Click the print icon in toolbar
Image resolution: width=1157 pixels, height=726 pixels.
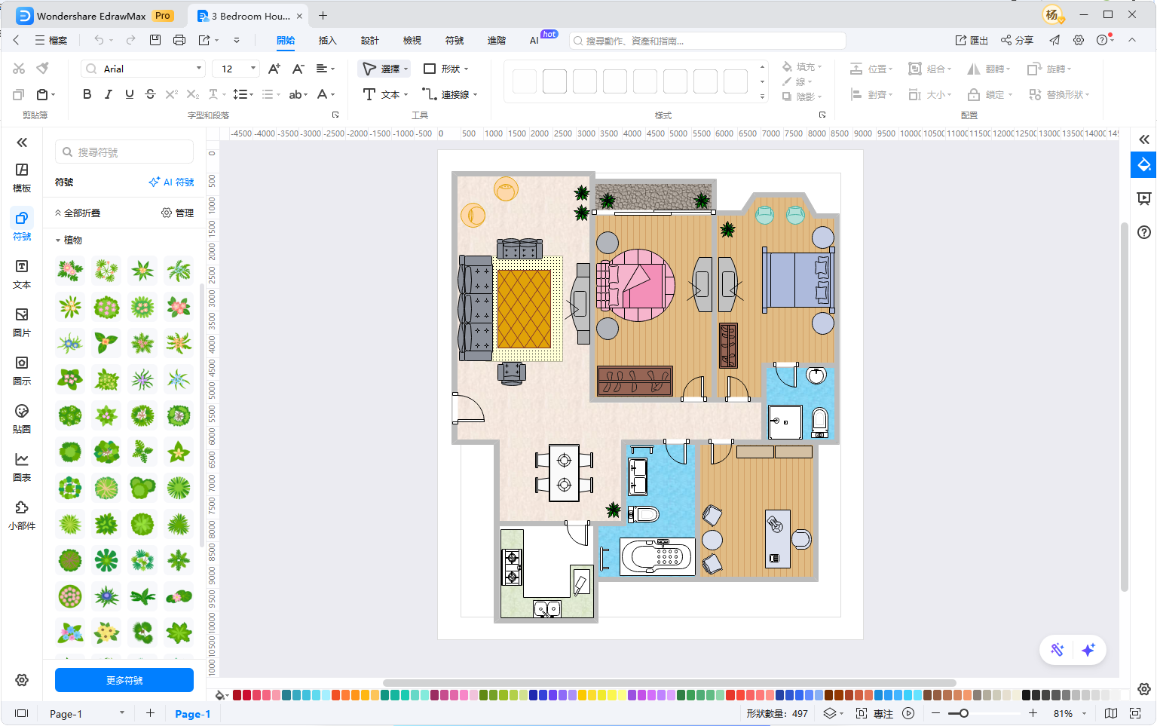(x=179, y=40)
